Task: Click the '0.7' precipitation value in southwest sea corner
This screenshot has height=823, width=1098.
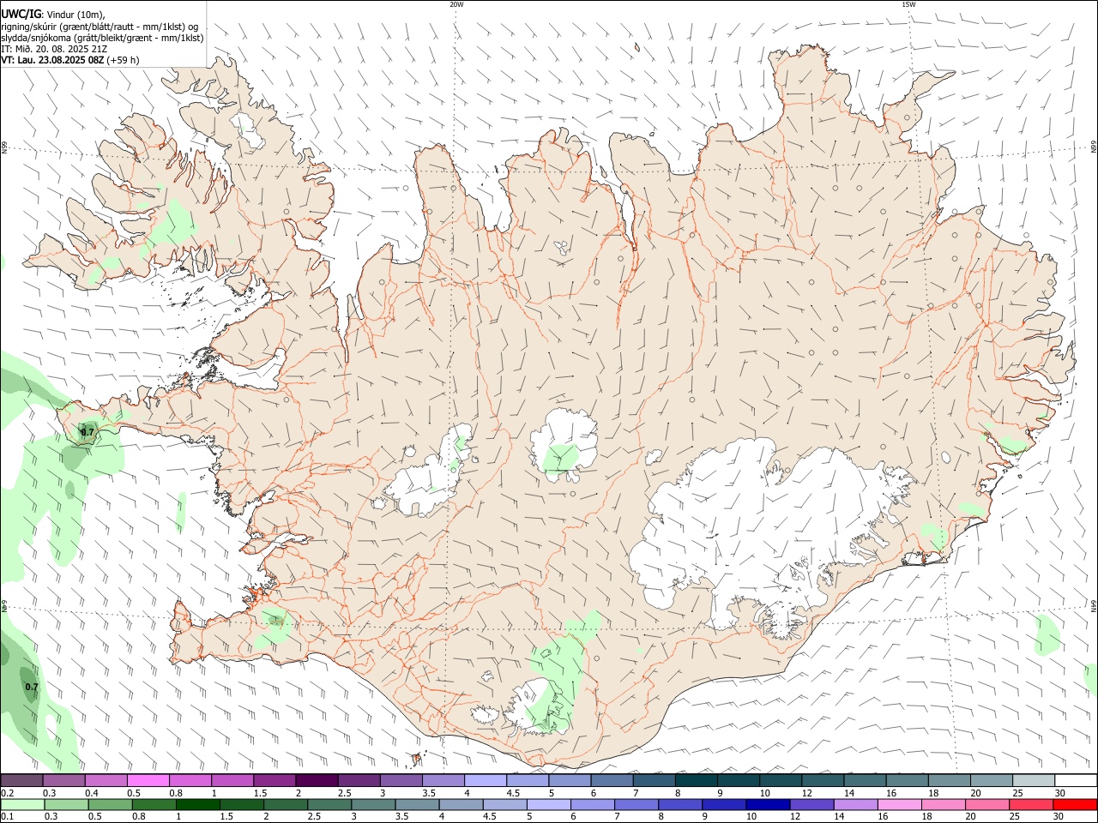Action: 32,688
